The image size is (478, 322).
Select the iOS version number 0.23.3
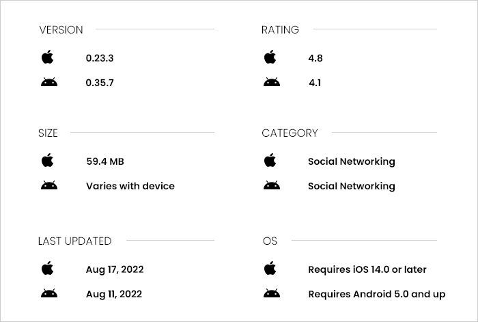[x=100, y=58]
